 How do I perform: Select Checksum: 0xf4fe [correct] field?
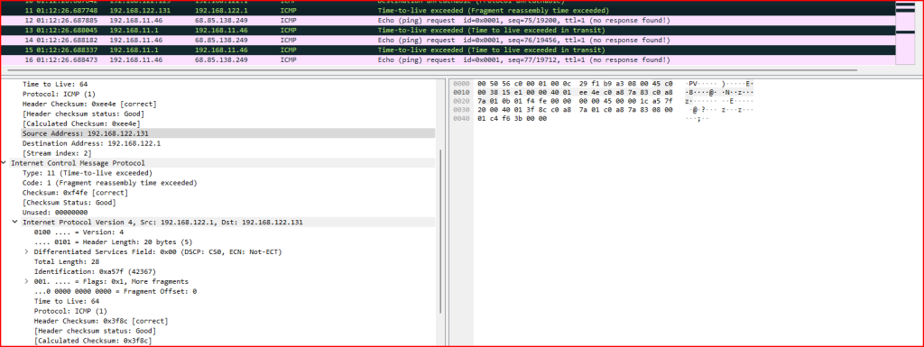tap(75, 192)
